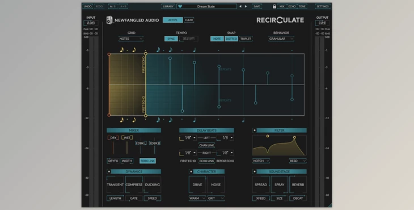Screen dimensions: 414x210
Task: Select the TONE lock option
Action: 302,6
